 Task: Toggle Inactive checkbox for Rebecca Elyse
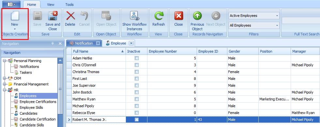(x=137, y=113)
